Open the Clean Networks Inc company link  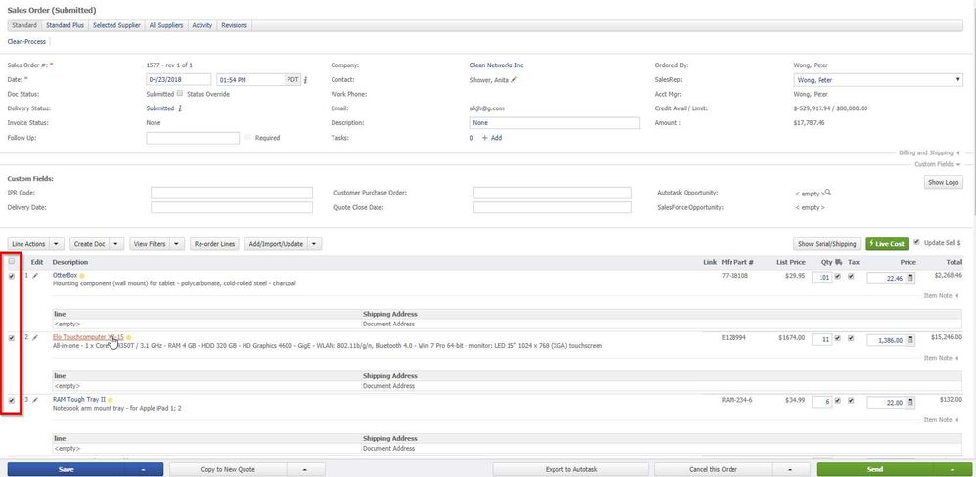point(504,65)
